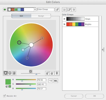Switch to the Edit tab

pyautogui.click(x=21, y=16)
